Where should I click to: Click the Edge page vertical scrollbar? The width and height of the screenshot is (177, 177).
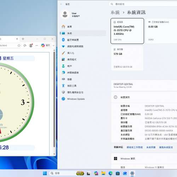coord(54,100)
